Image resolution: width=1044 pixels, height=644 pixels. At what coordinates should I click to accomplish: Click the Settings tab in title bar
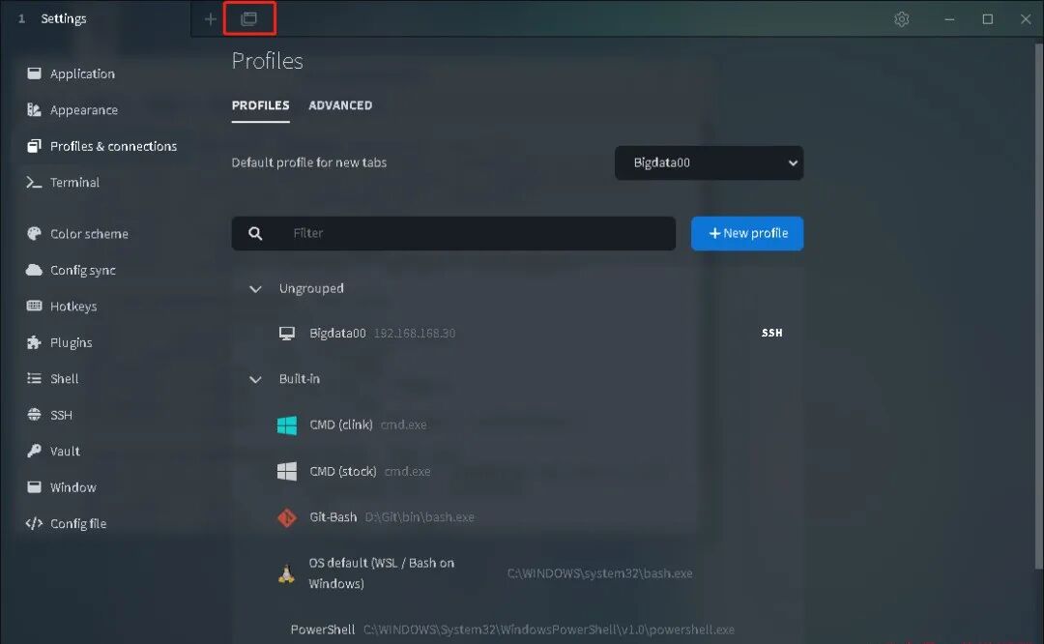[x=96, y=18]
